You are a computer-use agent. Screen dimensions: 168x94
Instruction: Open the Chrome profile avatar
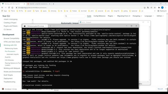(162, 8)
